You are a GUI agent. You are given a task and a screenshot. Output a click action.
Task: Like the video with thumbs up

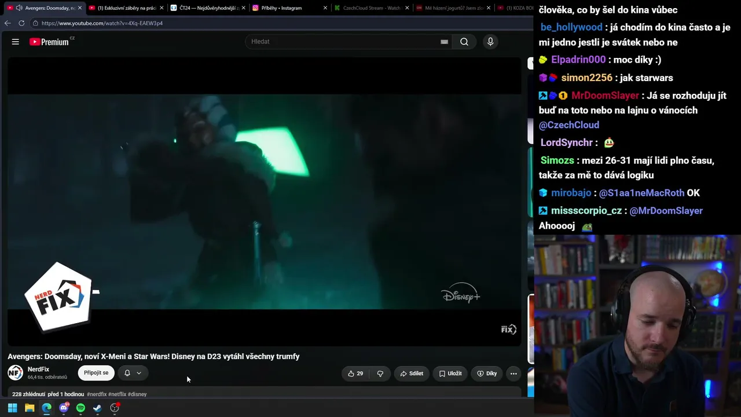point(355,374)
